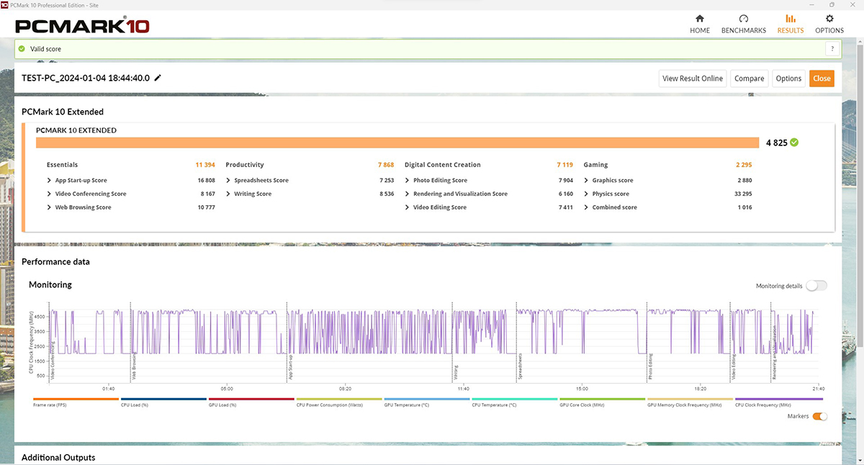
Task: Toggle Monitoring details switch
Action: tap(816, 286)
